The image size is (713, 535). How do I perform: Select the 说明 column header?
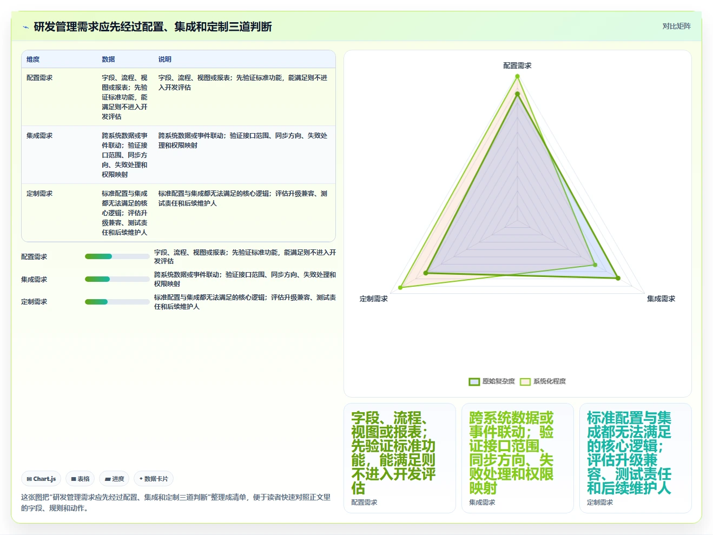click(x=164, y=60)
